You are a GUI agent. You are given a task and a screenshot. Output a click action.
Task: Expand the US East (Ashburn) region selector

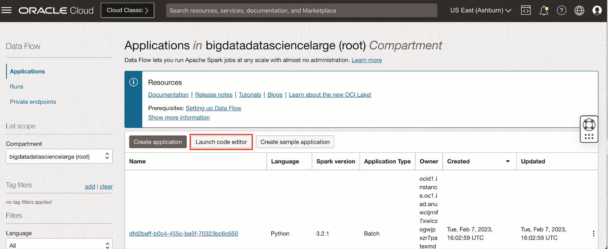(x=481, y=10)
